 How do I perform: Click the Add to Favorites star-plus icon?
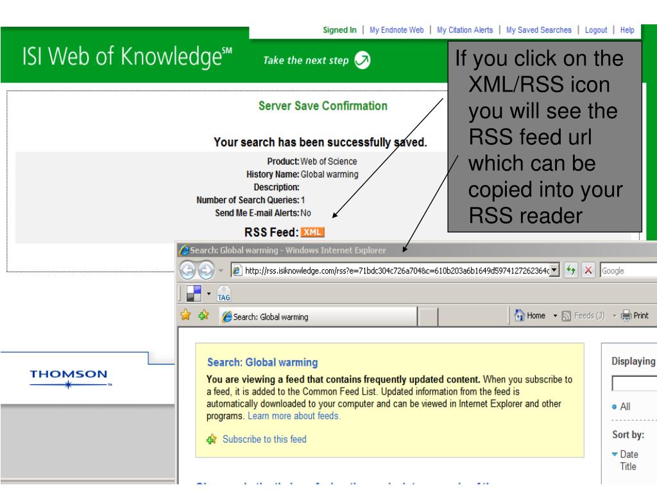tap(203, 315)
